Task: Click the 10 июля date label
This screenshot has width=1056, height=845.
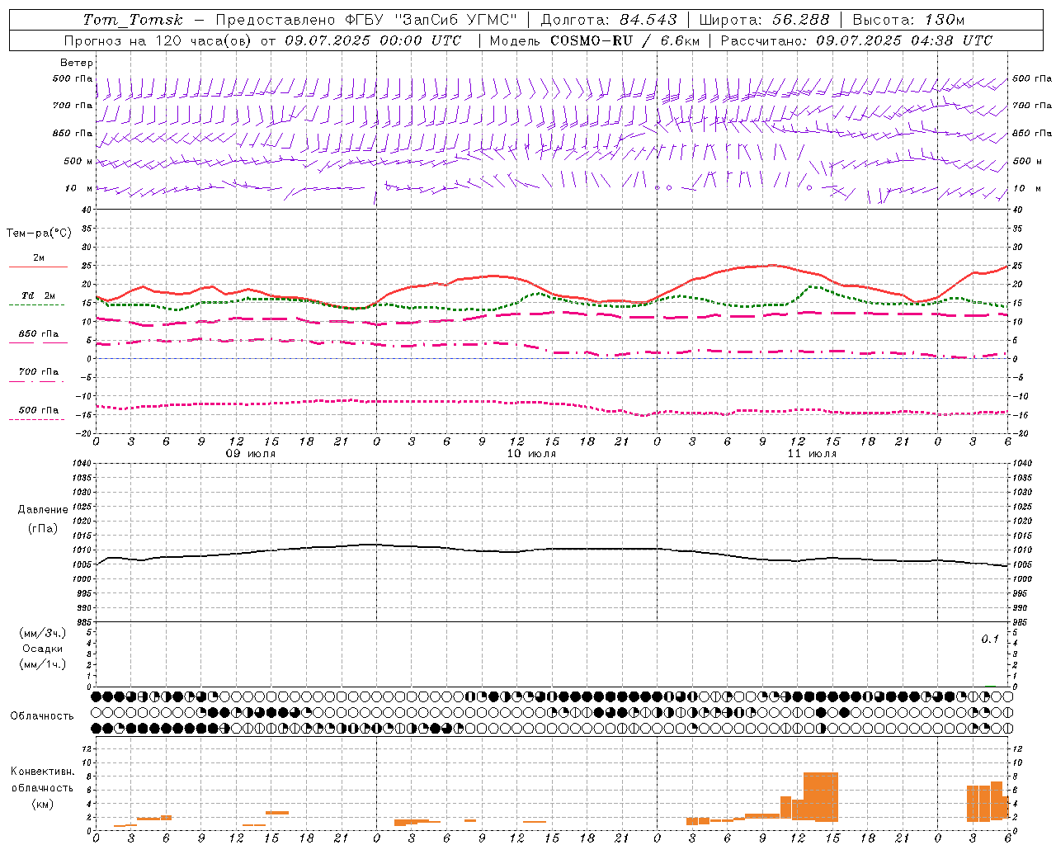Action: pos(531,453)
